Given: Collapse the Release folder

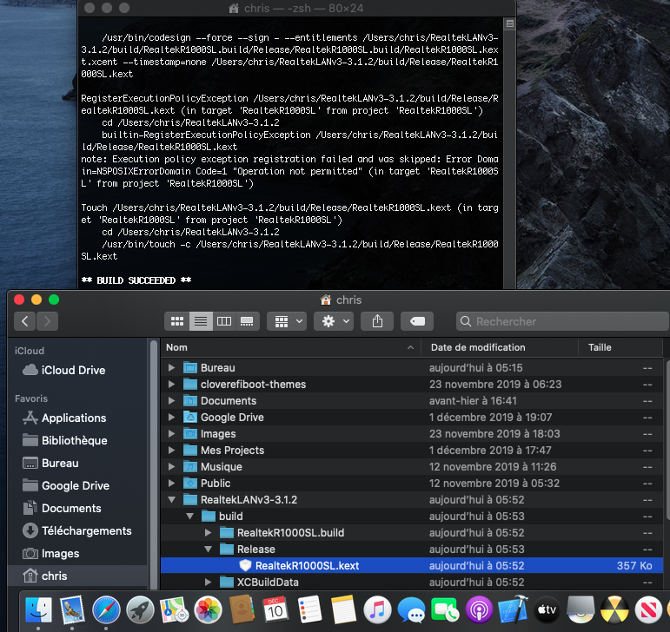Looking at the screenshot, I should click(x=208, y=550).
